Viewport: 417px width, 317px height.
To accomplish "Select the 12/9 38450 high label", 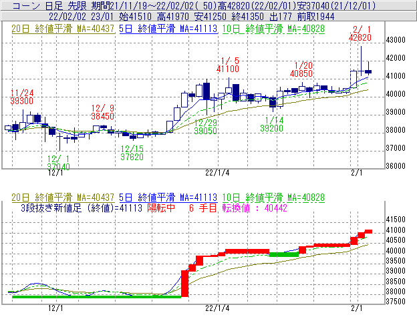I will click(102, 112).
